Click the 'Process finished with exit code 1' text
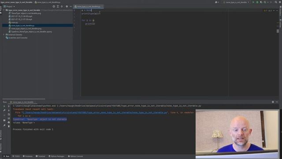Image resolution: width=282 pixels, height=159 pixels. pos(33,129)
